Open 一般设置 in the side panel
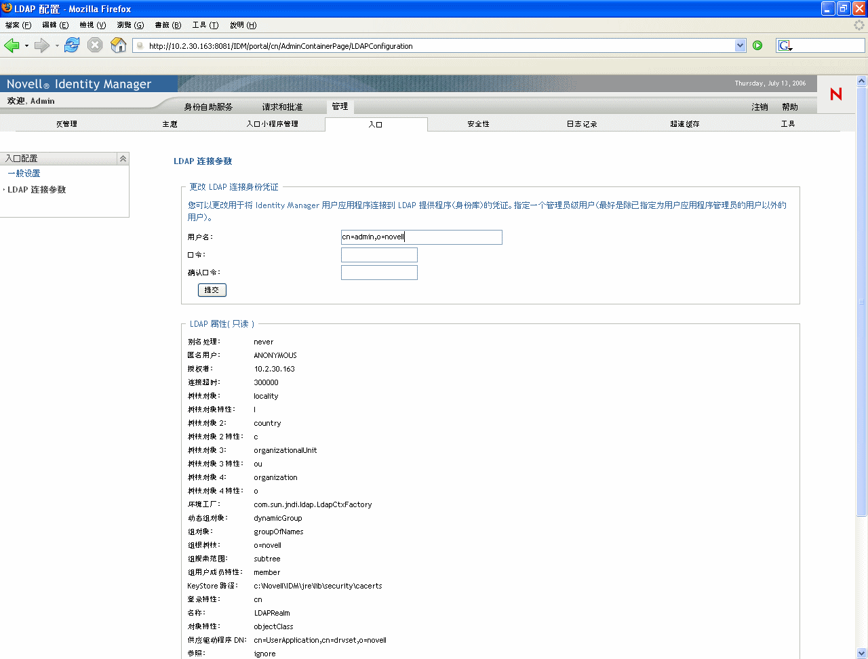 [24, 174]
